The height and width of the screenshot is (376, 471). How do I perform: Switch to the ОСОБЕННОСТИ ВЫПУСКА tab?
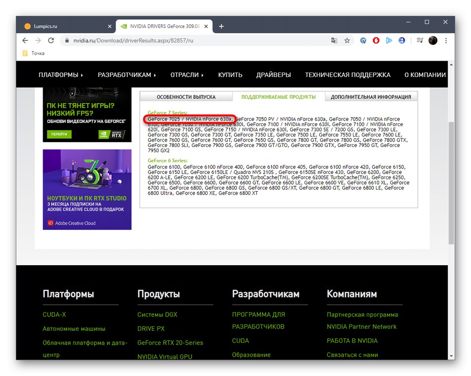[186, 97]
